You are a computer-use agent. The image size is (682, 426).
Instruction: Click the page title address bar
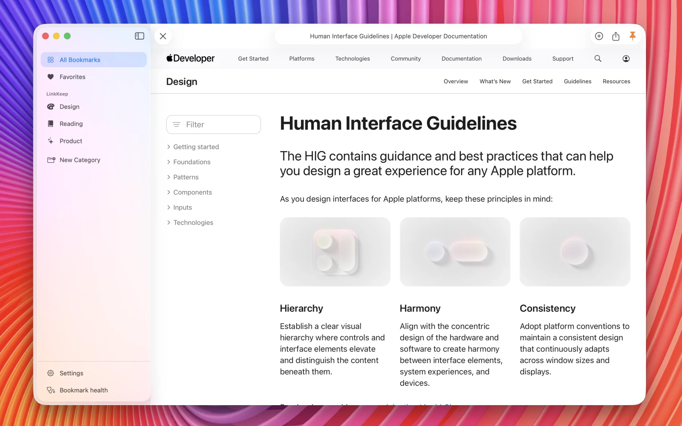pos(398,36)
